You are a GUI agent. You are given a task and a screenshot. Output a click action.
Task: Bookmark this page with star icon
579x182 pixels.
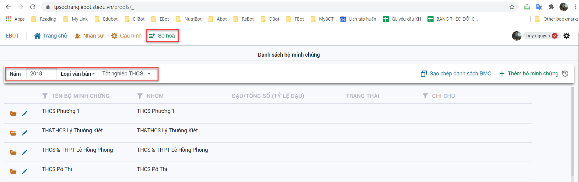512,7
